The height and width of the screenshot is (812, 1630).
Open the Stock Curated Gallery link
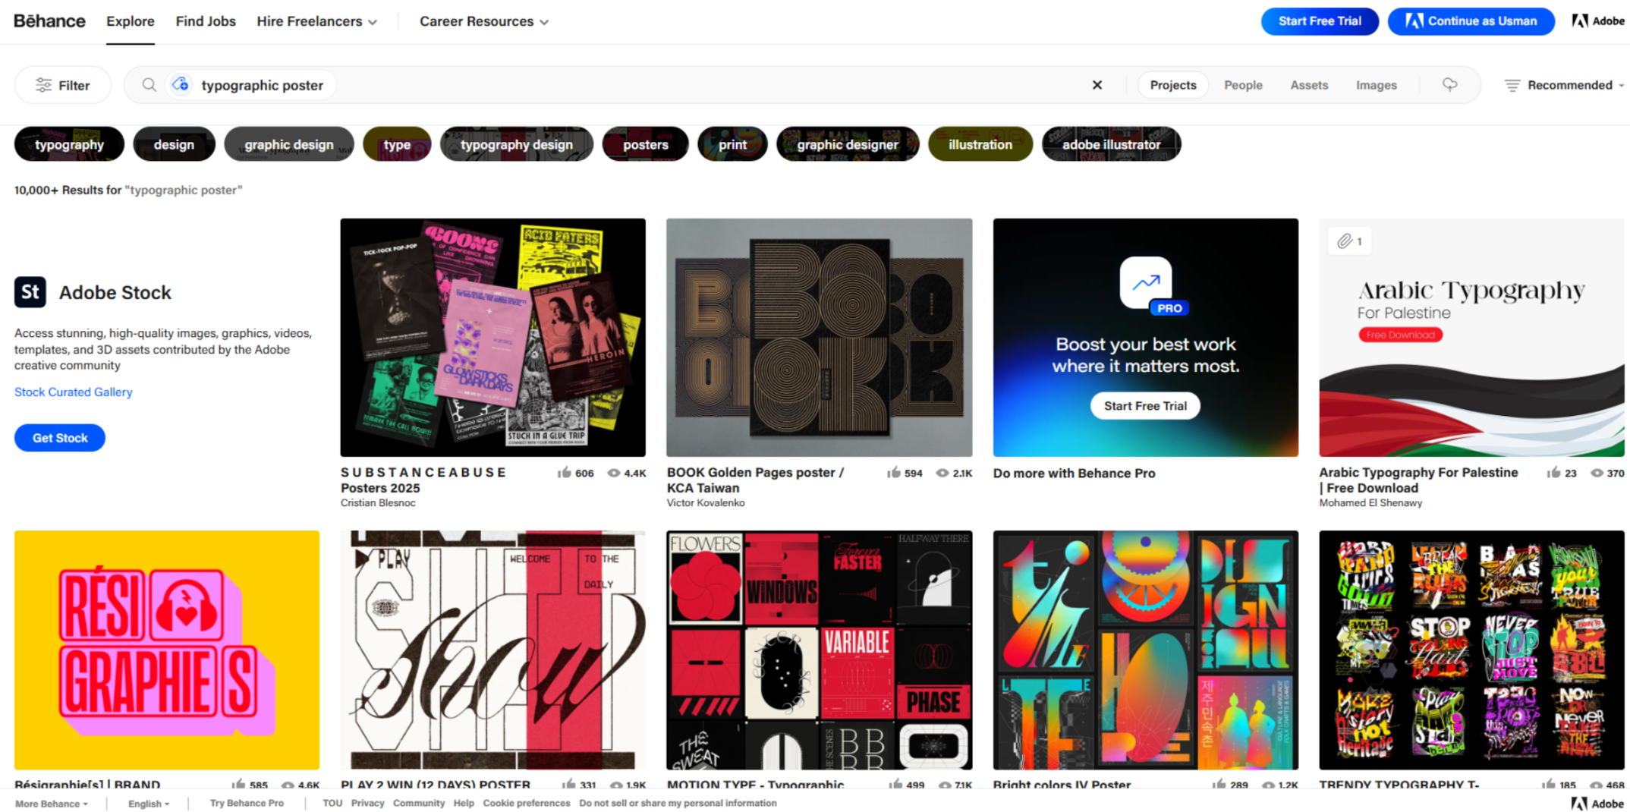click(x=73, y=392)
